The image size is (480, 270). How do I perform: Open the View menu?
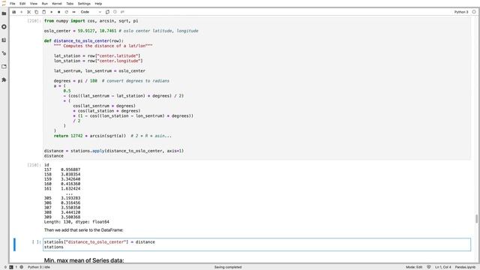click(33, 4)
